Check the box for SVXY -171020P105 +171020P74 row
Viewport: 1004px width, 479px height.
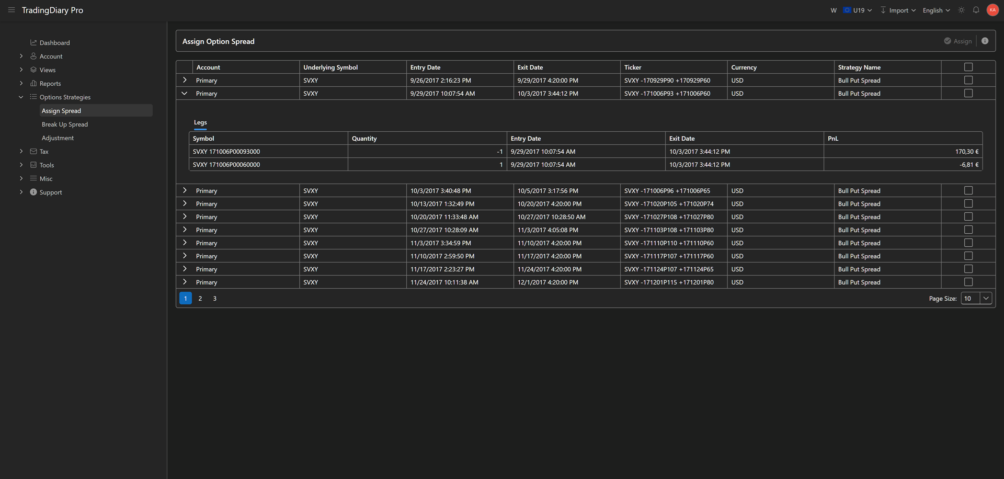(968, 203)
